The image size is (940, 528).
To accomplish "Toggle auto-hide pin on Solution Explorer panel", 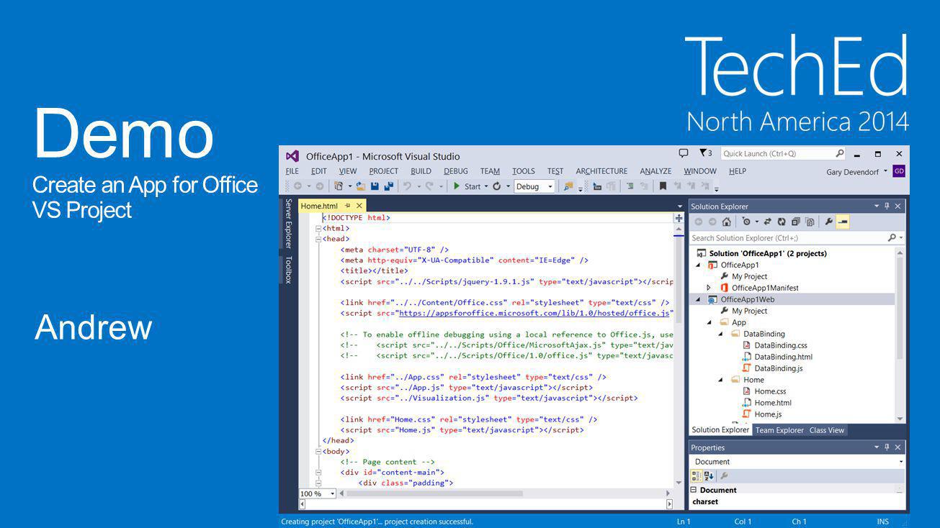I will 887,206.
